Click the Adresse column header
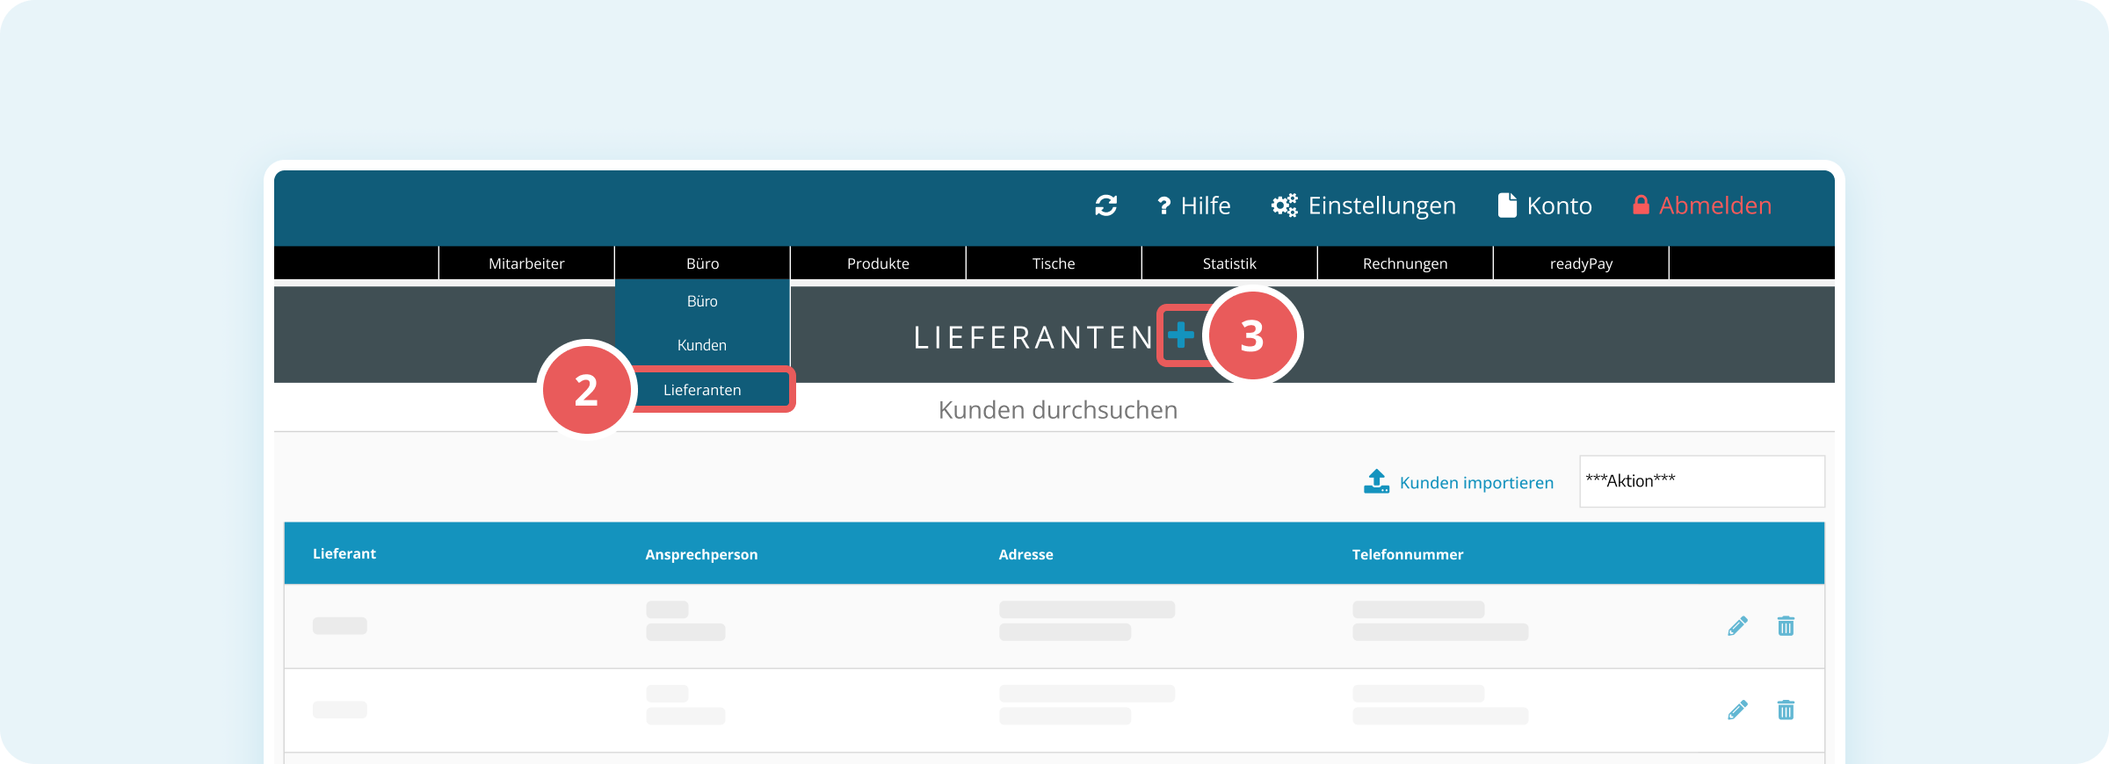 [1026, 555]
